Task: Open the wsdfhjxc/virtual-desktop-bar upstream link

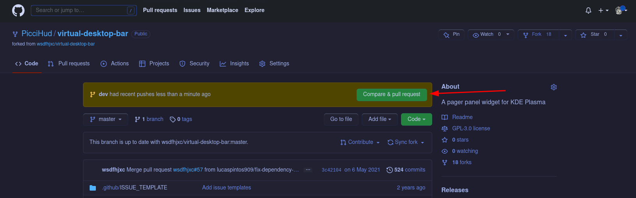Action: 65,44
